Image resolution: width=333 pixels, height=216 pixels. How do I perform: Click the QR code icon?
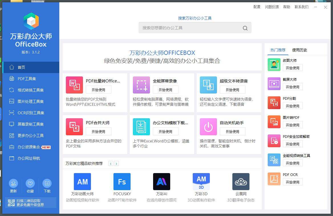coord(11,203)
